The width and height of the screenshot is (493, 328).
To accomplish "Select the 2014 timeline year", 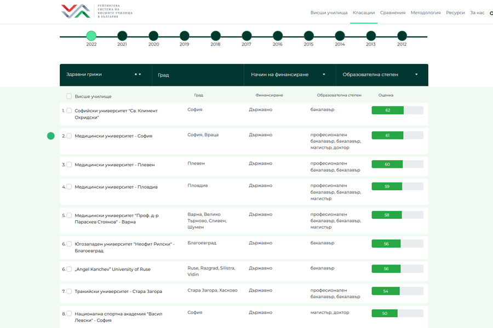I will point(340,36).
